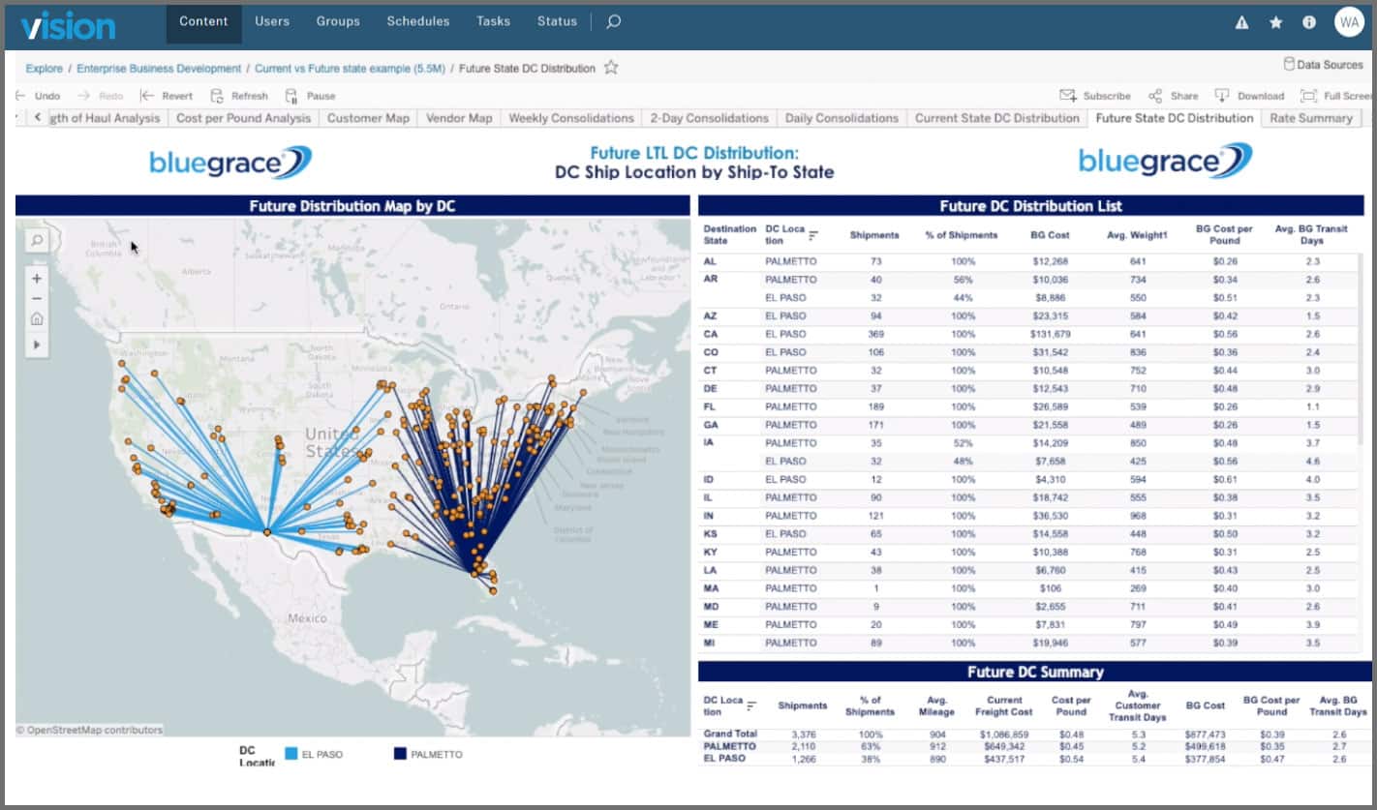This screenshot has width=1377, height=810.
Task: Click the Share toolbar button
Action: pyautogui.click(x=1173, y=96)
